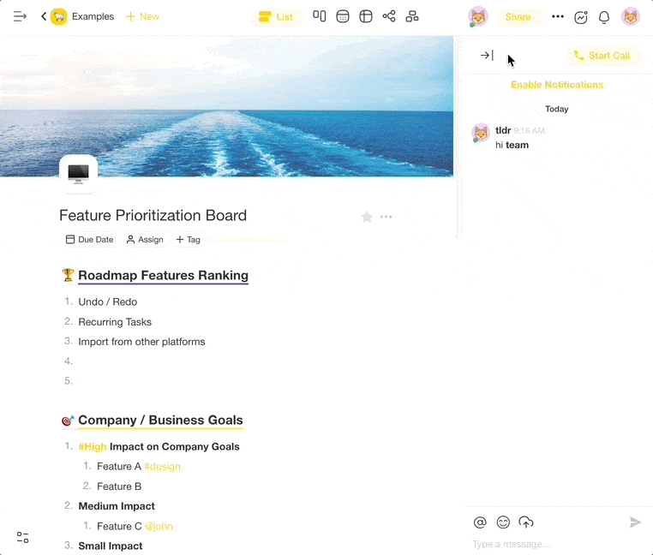Click the upload file icon in chat
The width and height of the screenshot is (653, 555).
526,522
